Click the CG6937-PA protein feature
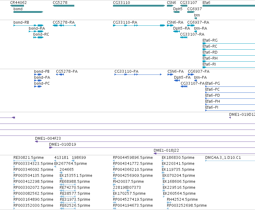255x210 pixels. click(x=191, y=74)
